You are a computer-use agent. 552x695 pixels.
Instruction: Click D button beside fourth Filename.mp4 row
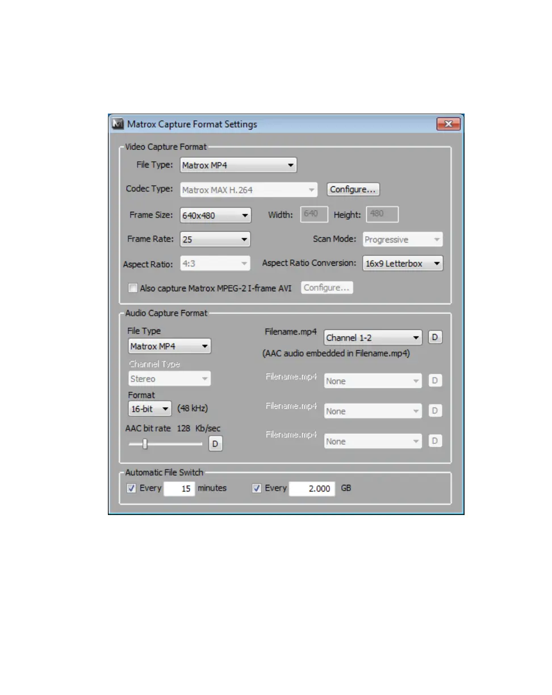click(435, 441)
